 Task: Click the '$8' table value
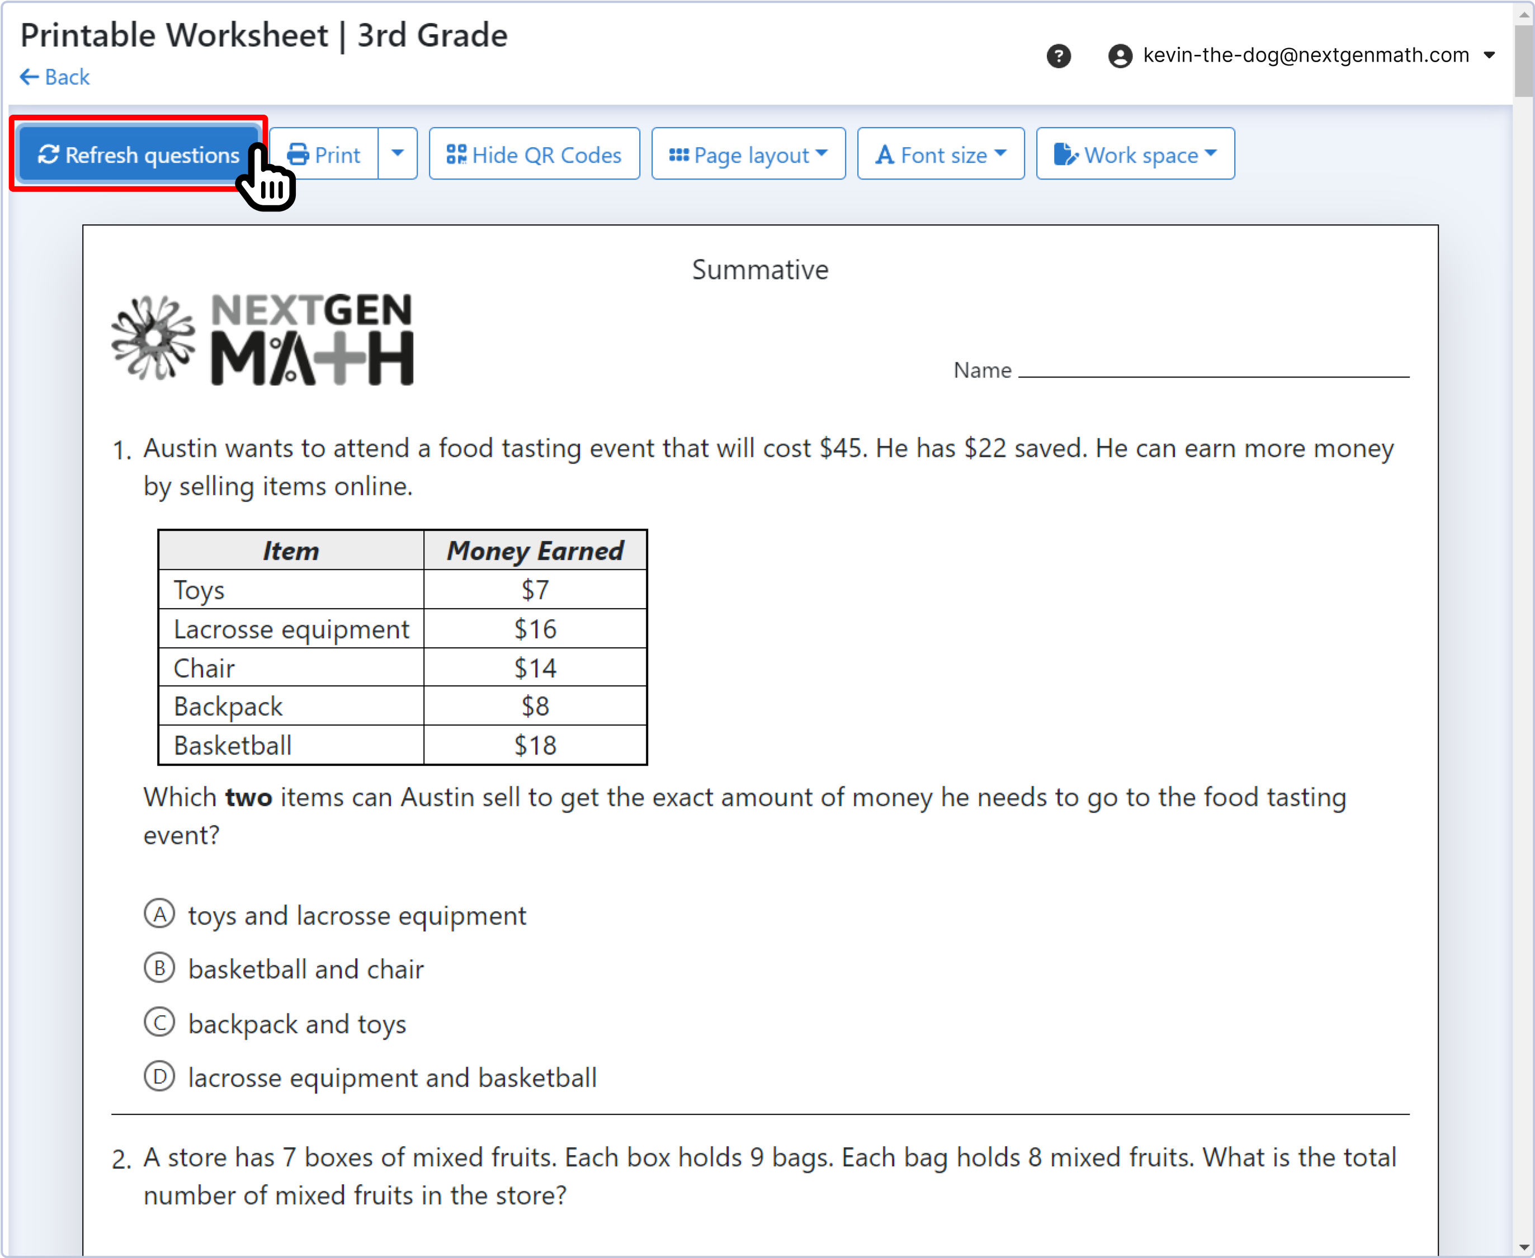click(535, 706)
